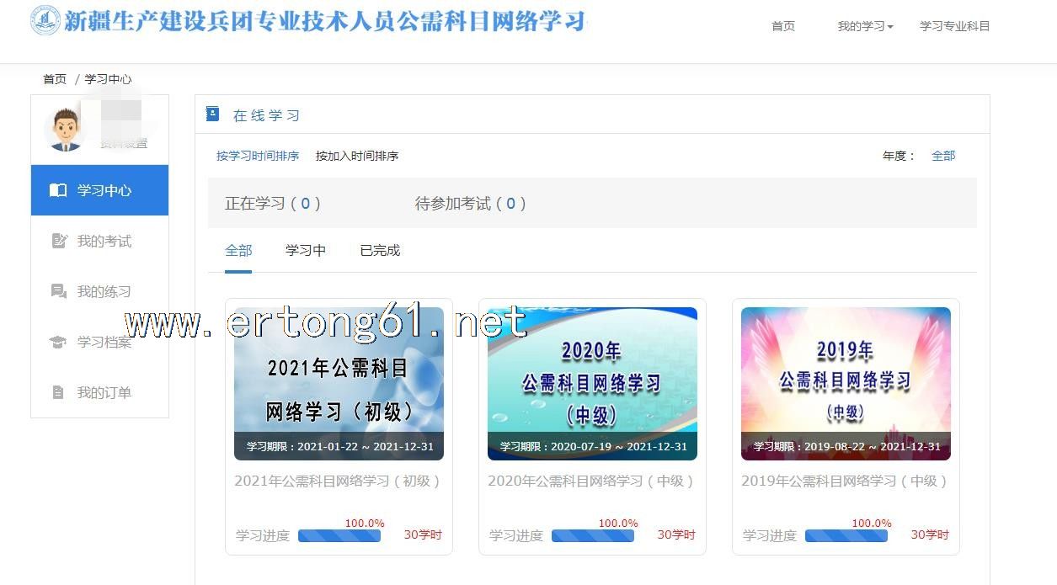Expand the 我的学习 dropdown menu
The image size is (1057, 585).
click(865, 26)
